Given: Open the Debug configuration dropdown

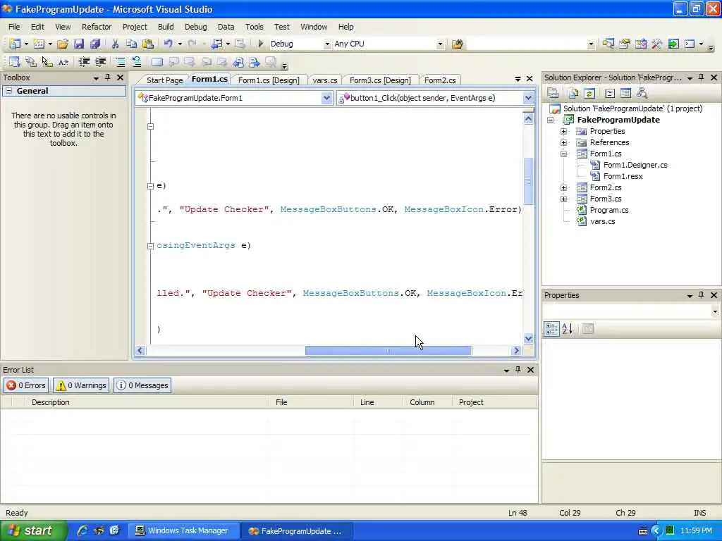Looking at the screenshot, I should pos(327,44).
